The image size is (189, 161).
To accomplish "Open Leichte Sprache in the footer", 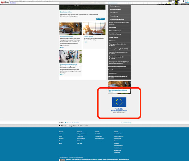I will tap(117, 150).
